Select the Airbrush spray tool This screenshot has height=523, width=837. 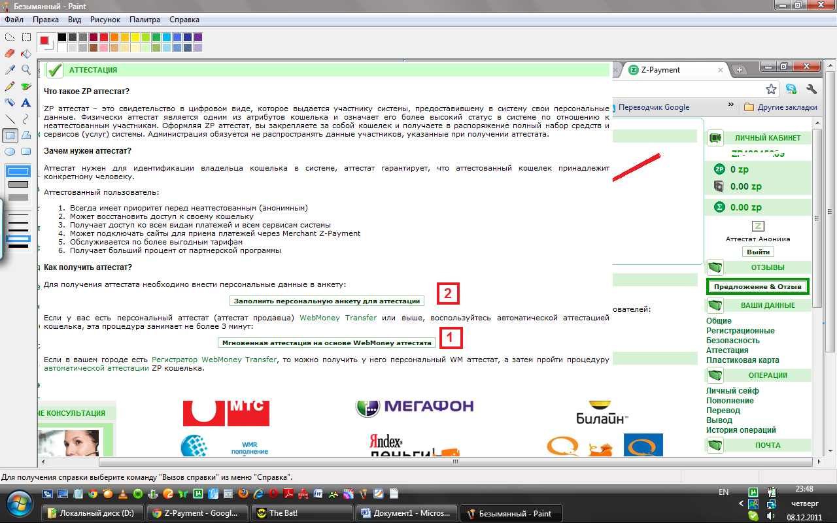click(x=10, y=102)
